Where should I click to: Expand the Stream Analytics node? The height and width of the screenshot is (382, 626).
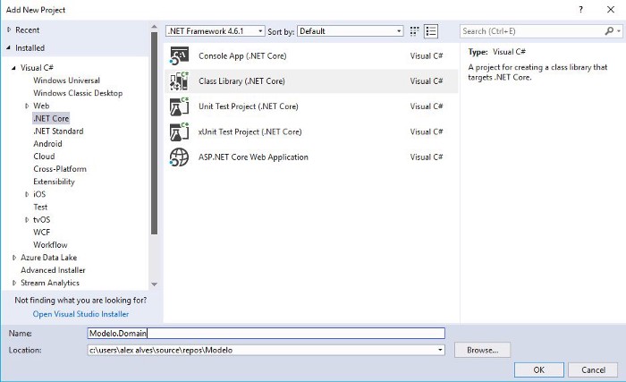click(x=14, y=283)
